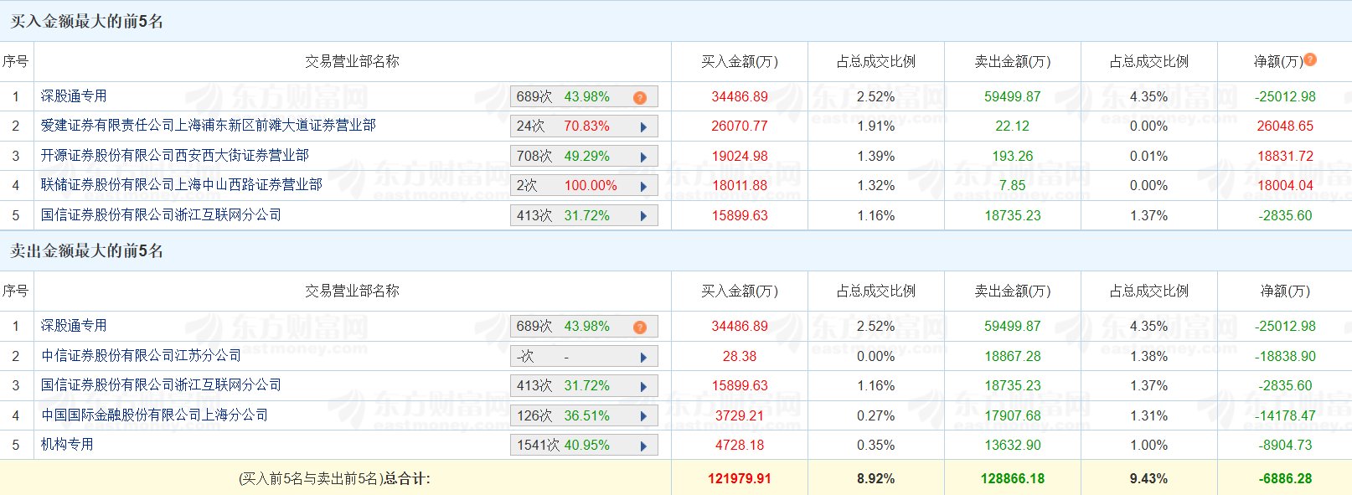Click 深股通专用 name in buy table
The height and width of the screenshot is (495, 1352).
pos(74,96)
